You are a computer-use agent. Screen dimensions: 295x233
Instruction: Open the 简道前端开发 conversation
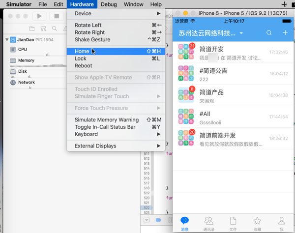pyautogui.click(x=233, y=139)
